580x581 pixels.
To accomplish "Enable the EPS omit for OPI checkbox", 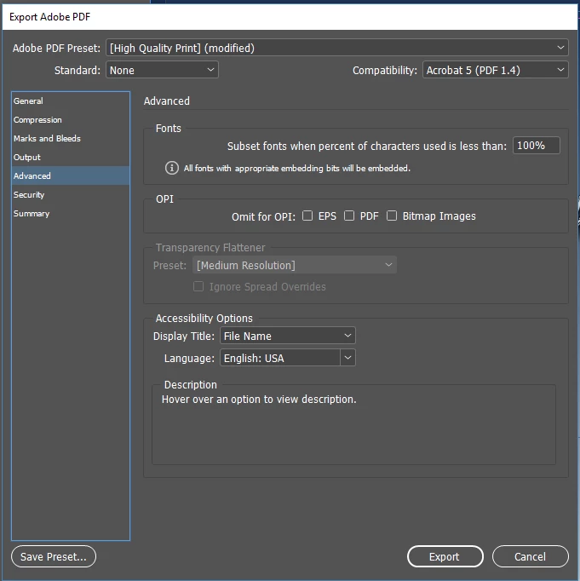I will coord(307,216).
